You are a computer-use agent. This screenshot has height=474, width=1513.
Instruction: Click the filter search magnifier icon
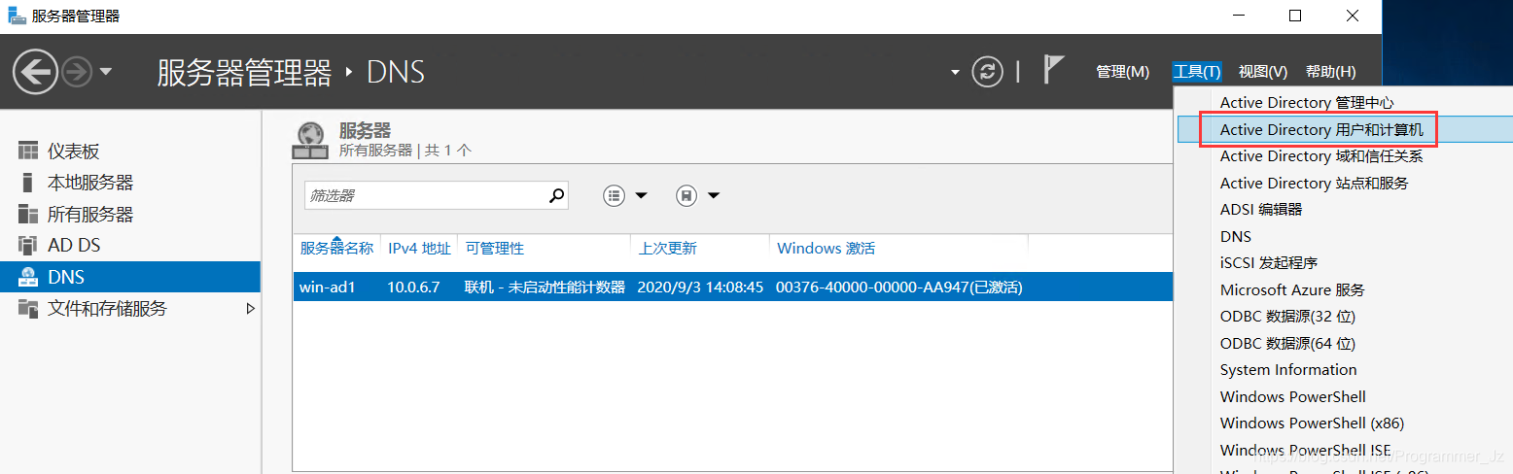coord(556,195)
